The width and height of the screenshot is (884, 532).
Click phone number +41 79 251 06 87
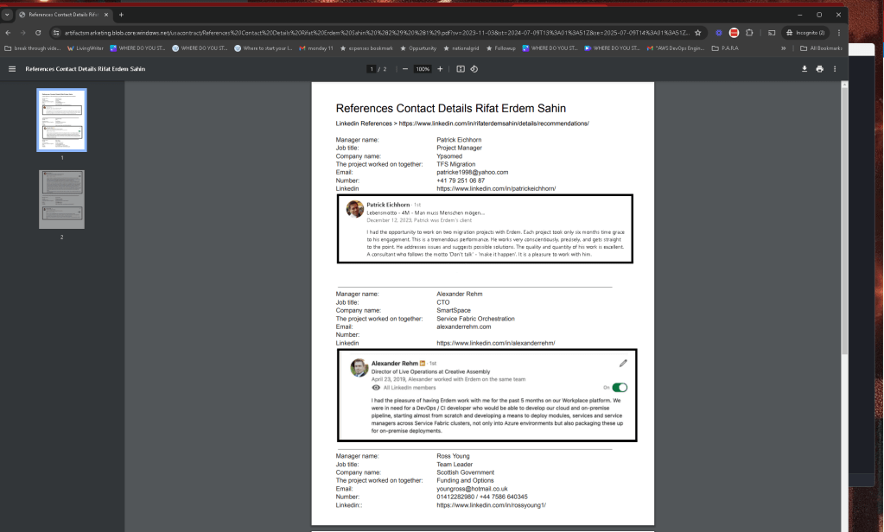(461, 180)
